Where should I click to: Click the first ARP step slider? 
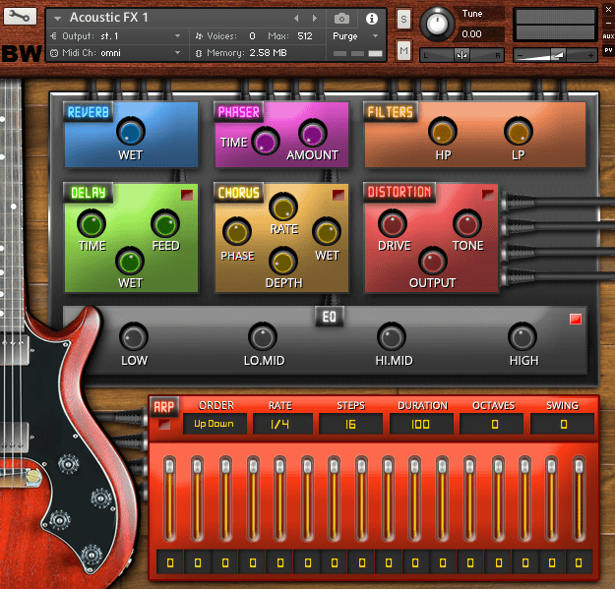(x=170, y=499)
